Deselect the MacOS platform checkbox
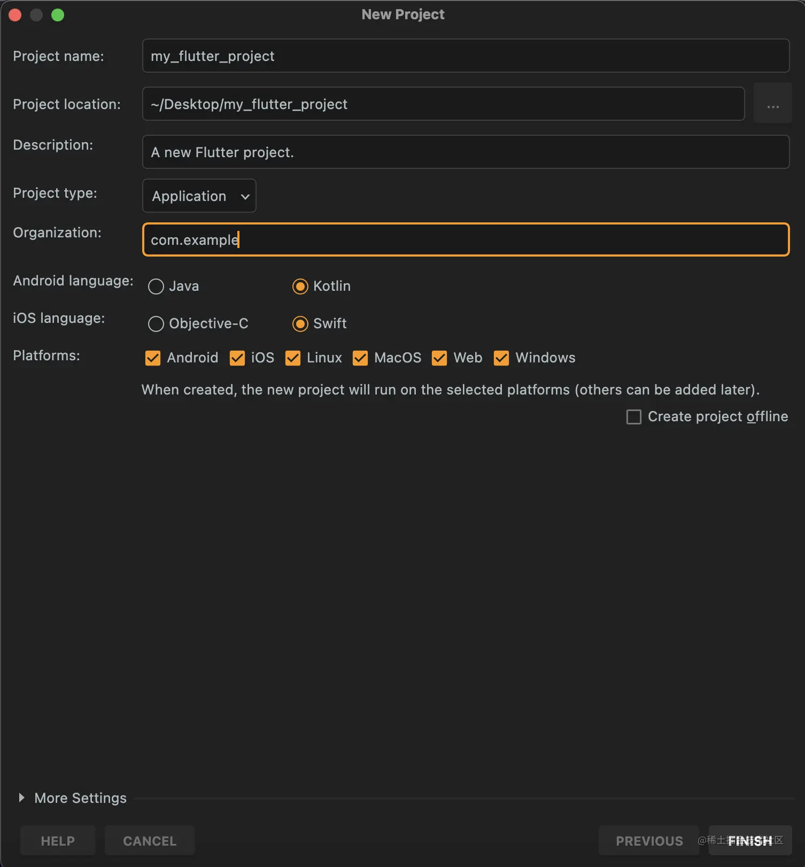This screenshot has height=867, width=805. (x=360, y=358)
